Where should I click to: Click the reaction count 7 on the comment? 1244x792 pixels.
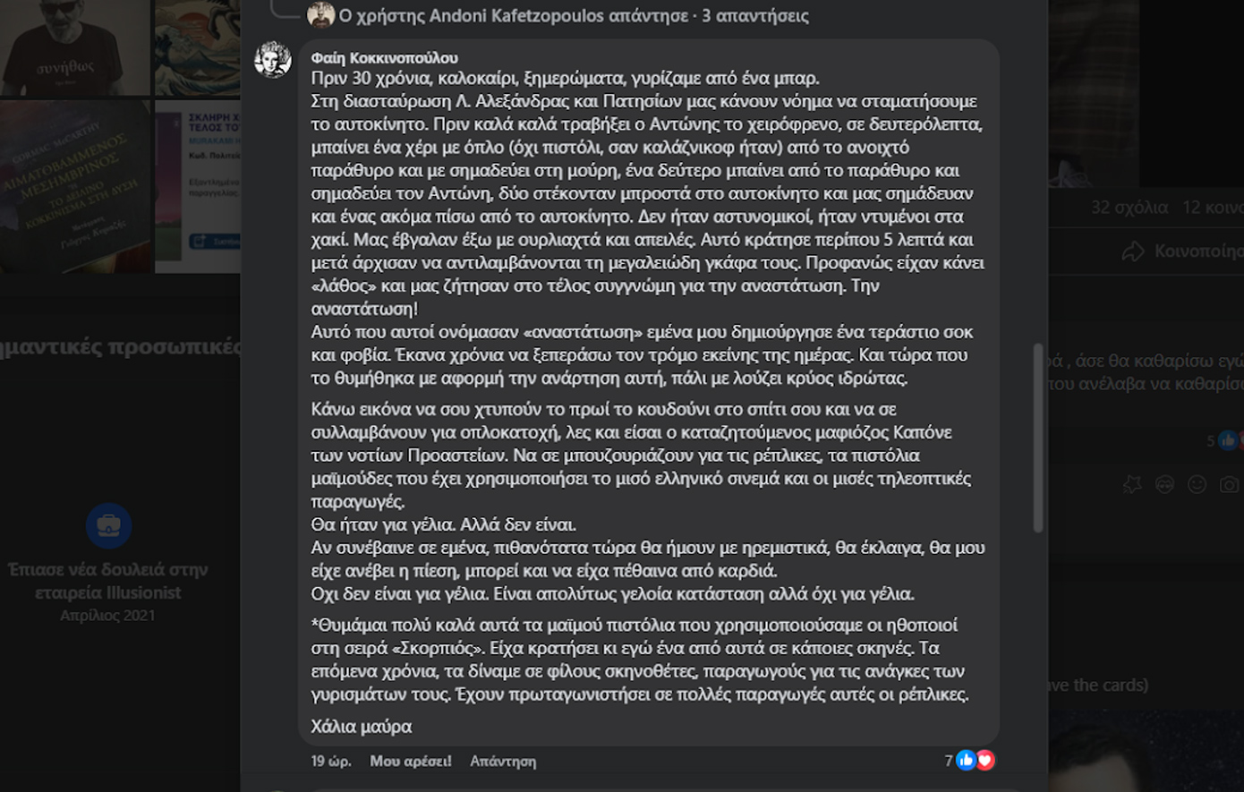click(x=949, y=761)
